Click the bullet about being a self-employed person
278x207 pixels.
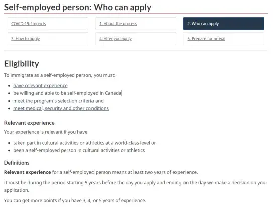79,150
